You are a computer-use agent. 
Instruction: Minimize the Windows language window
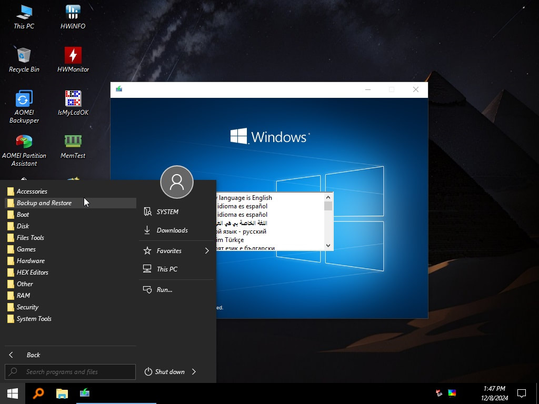click(x=368, y=89)
